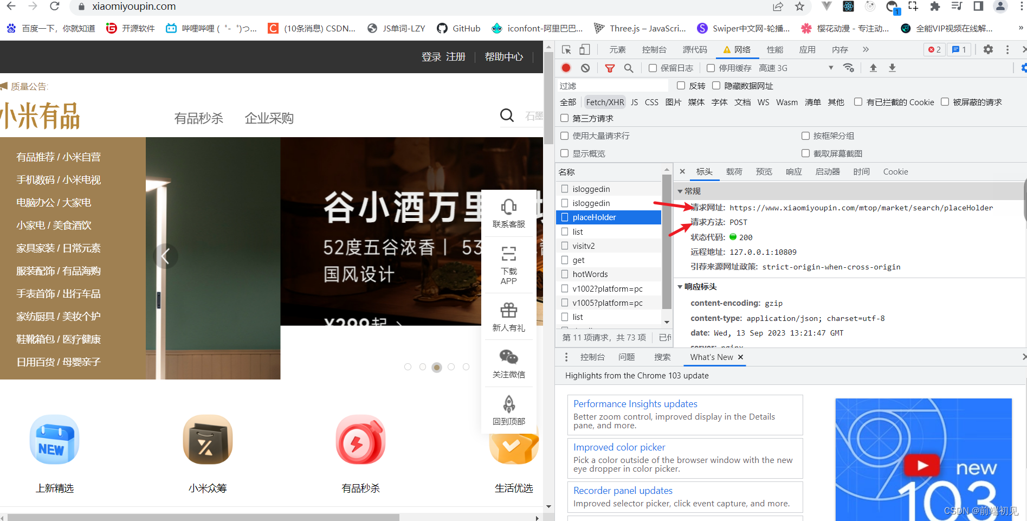Open the 载荷 request tab
This screenshot has height=521, width=1027.
pos(734,172)
